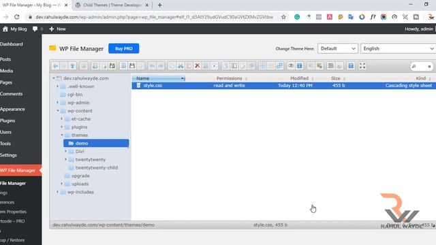The width and height of the screenshot is (436, 245).
Task: Click the Invert selection toolbar icon
Action: pos(279,66)
